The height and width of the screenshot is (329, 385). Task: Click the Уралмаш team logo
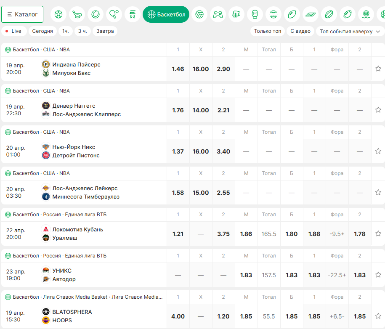pos(46,238)
